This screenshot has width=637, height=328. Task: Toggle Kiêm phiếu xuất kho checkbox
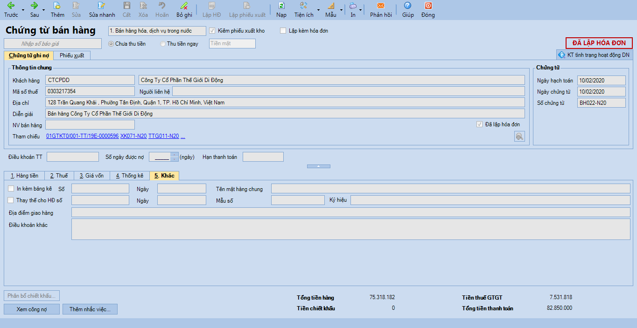pyautogui.click(x=213, y=31)
